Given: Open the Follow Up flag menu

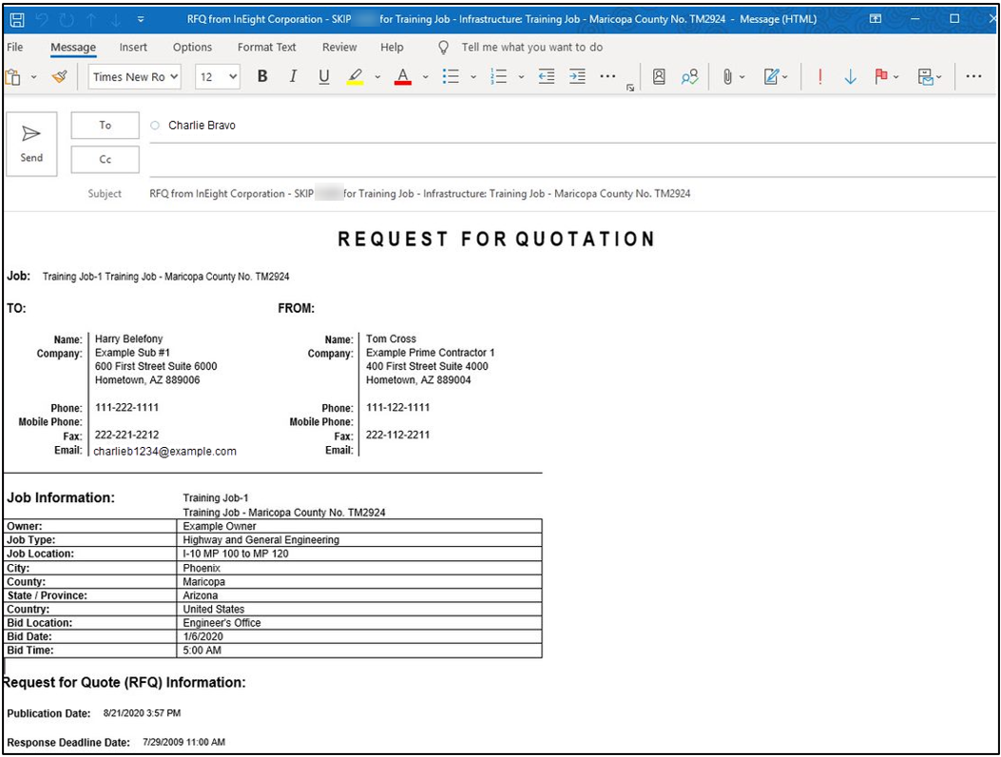Looking at the screenshot, I should pos(887,77).
